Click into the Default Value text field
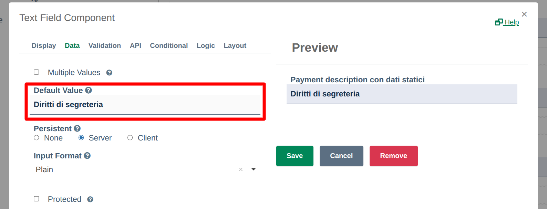Viewport: 547px width, 209px height. click(x=145, y=105)
